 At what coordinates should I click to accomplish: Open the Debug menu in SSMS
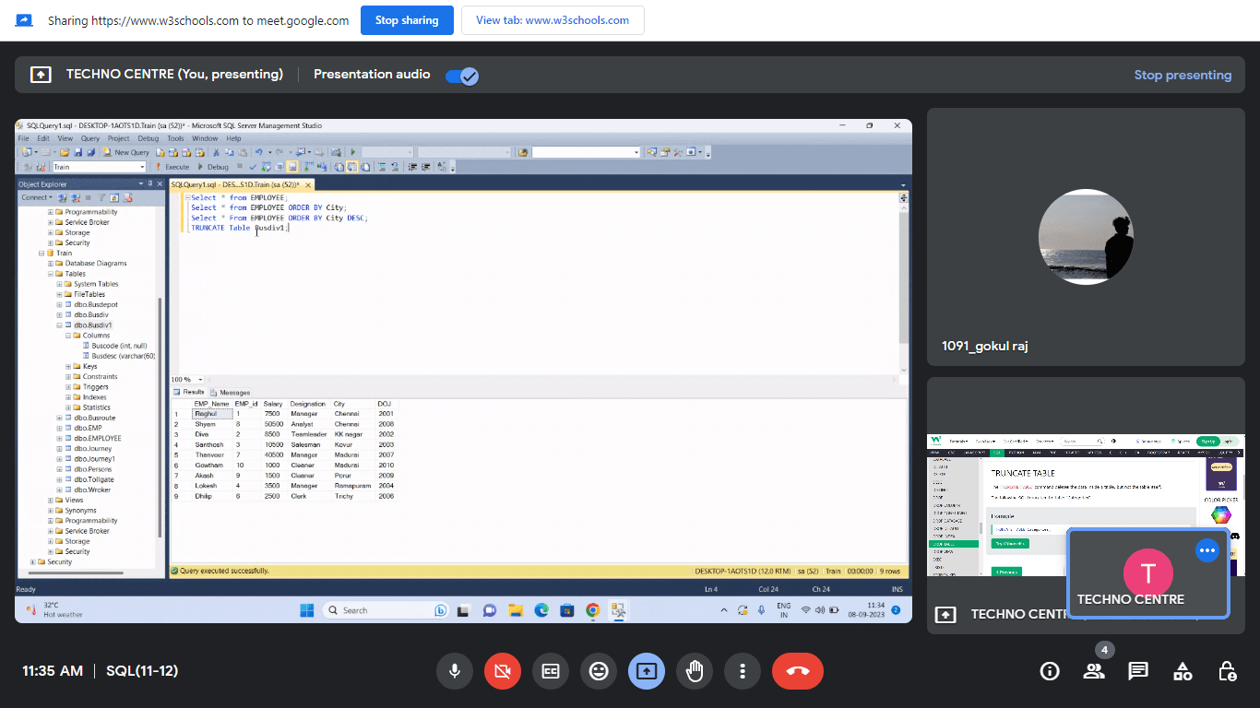148,138
